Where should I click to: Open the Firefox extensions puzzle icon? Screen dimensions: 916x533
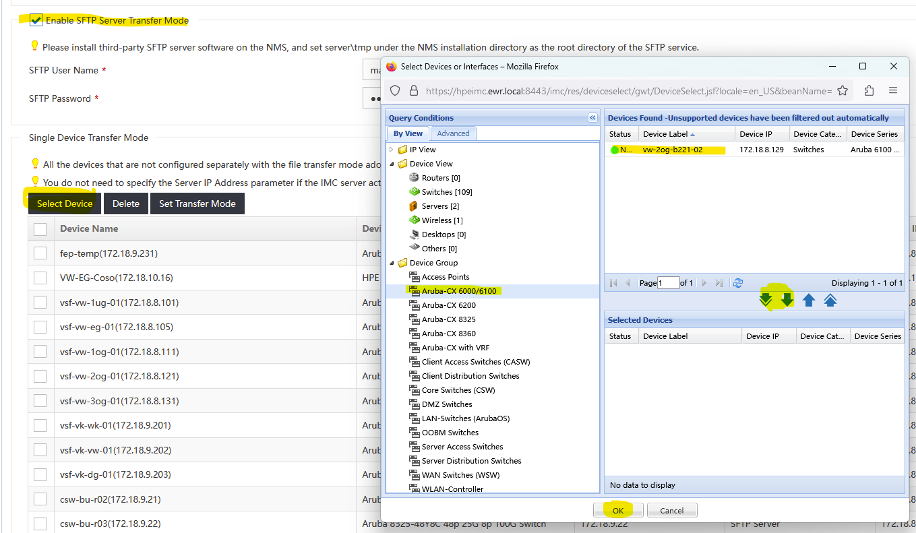coord(869,90)
